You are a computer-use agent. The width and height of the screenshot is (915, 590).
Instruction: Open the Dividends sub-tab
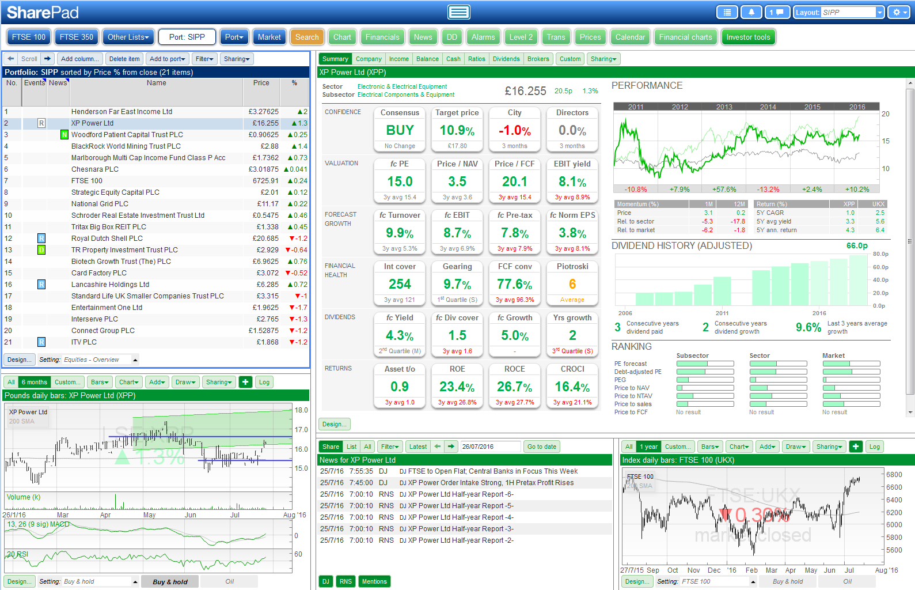coord(506,59)
